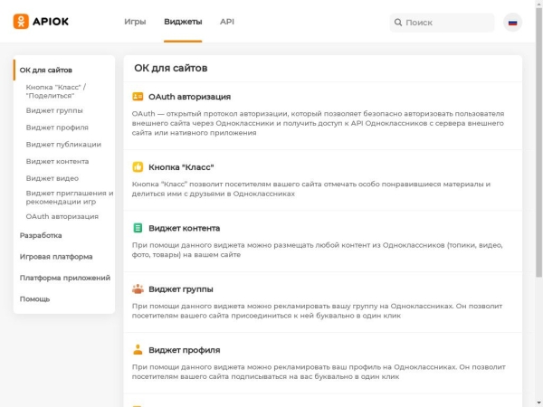This screenshot has width=543, height=407.
Task: Open OAuth авторизация in sidebar
Action: [62, 217]
